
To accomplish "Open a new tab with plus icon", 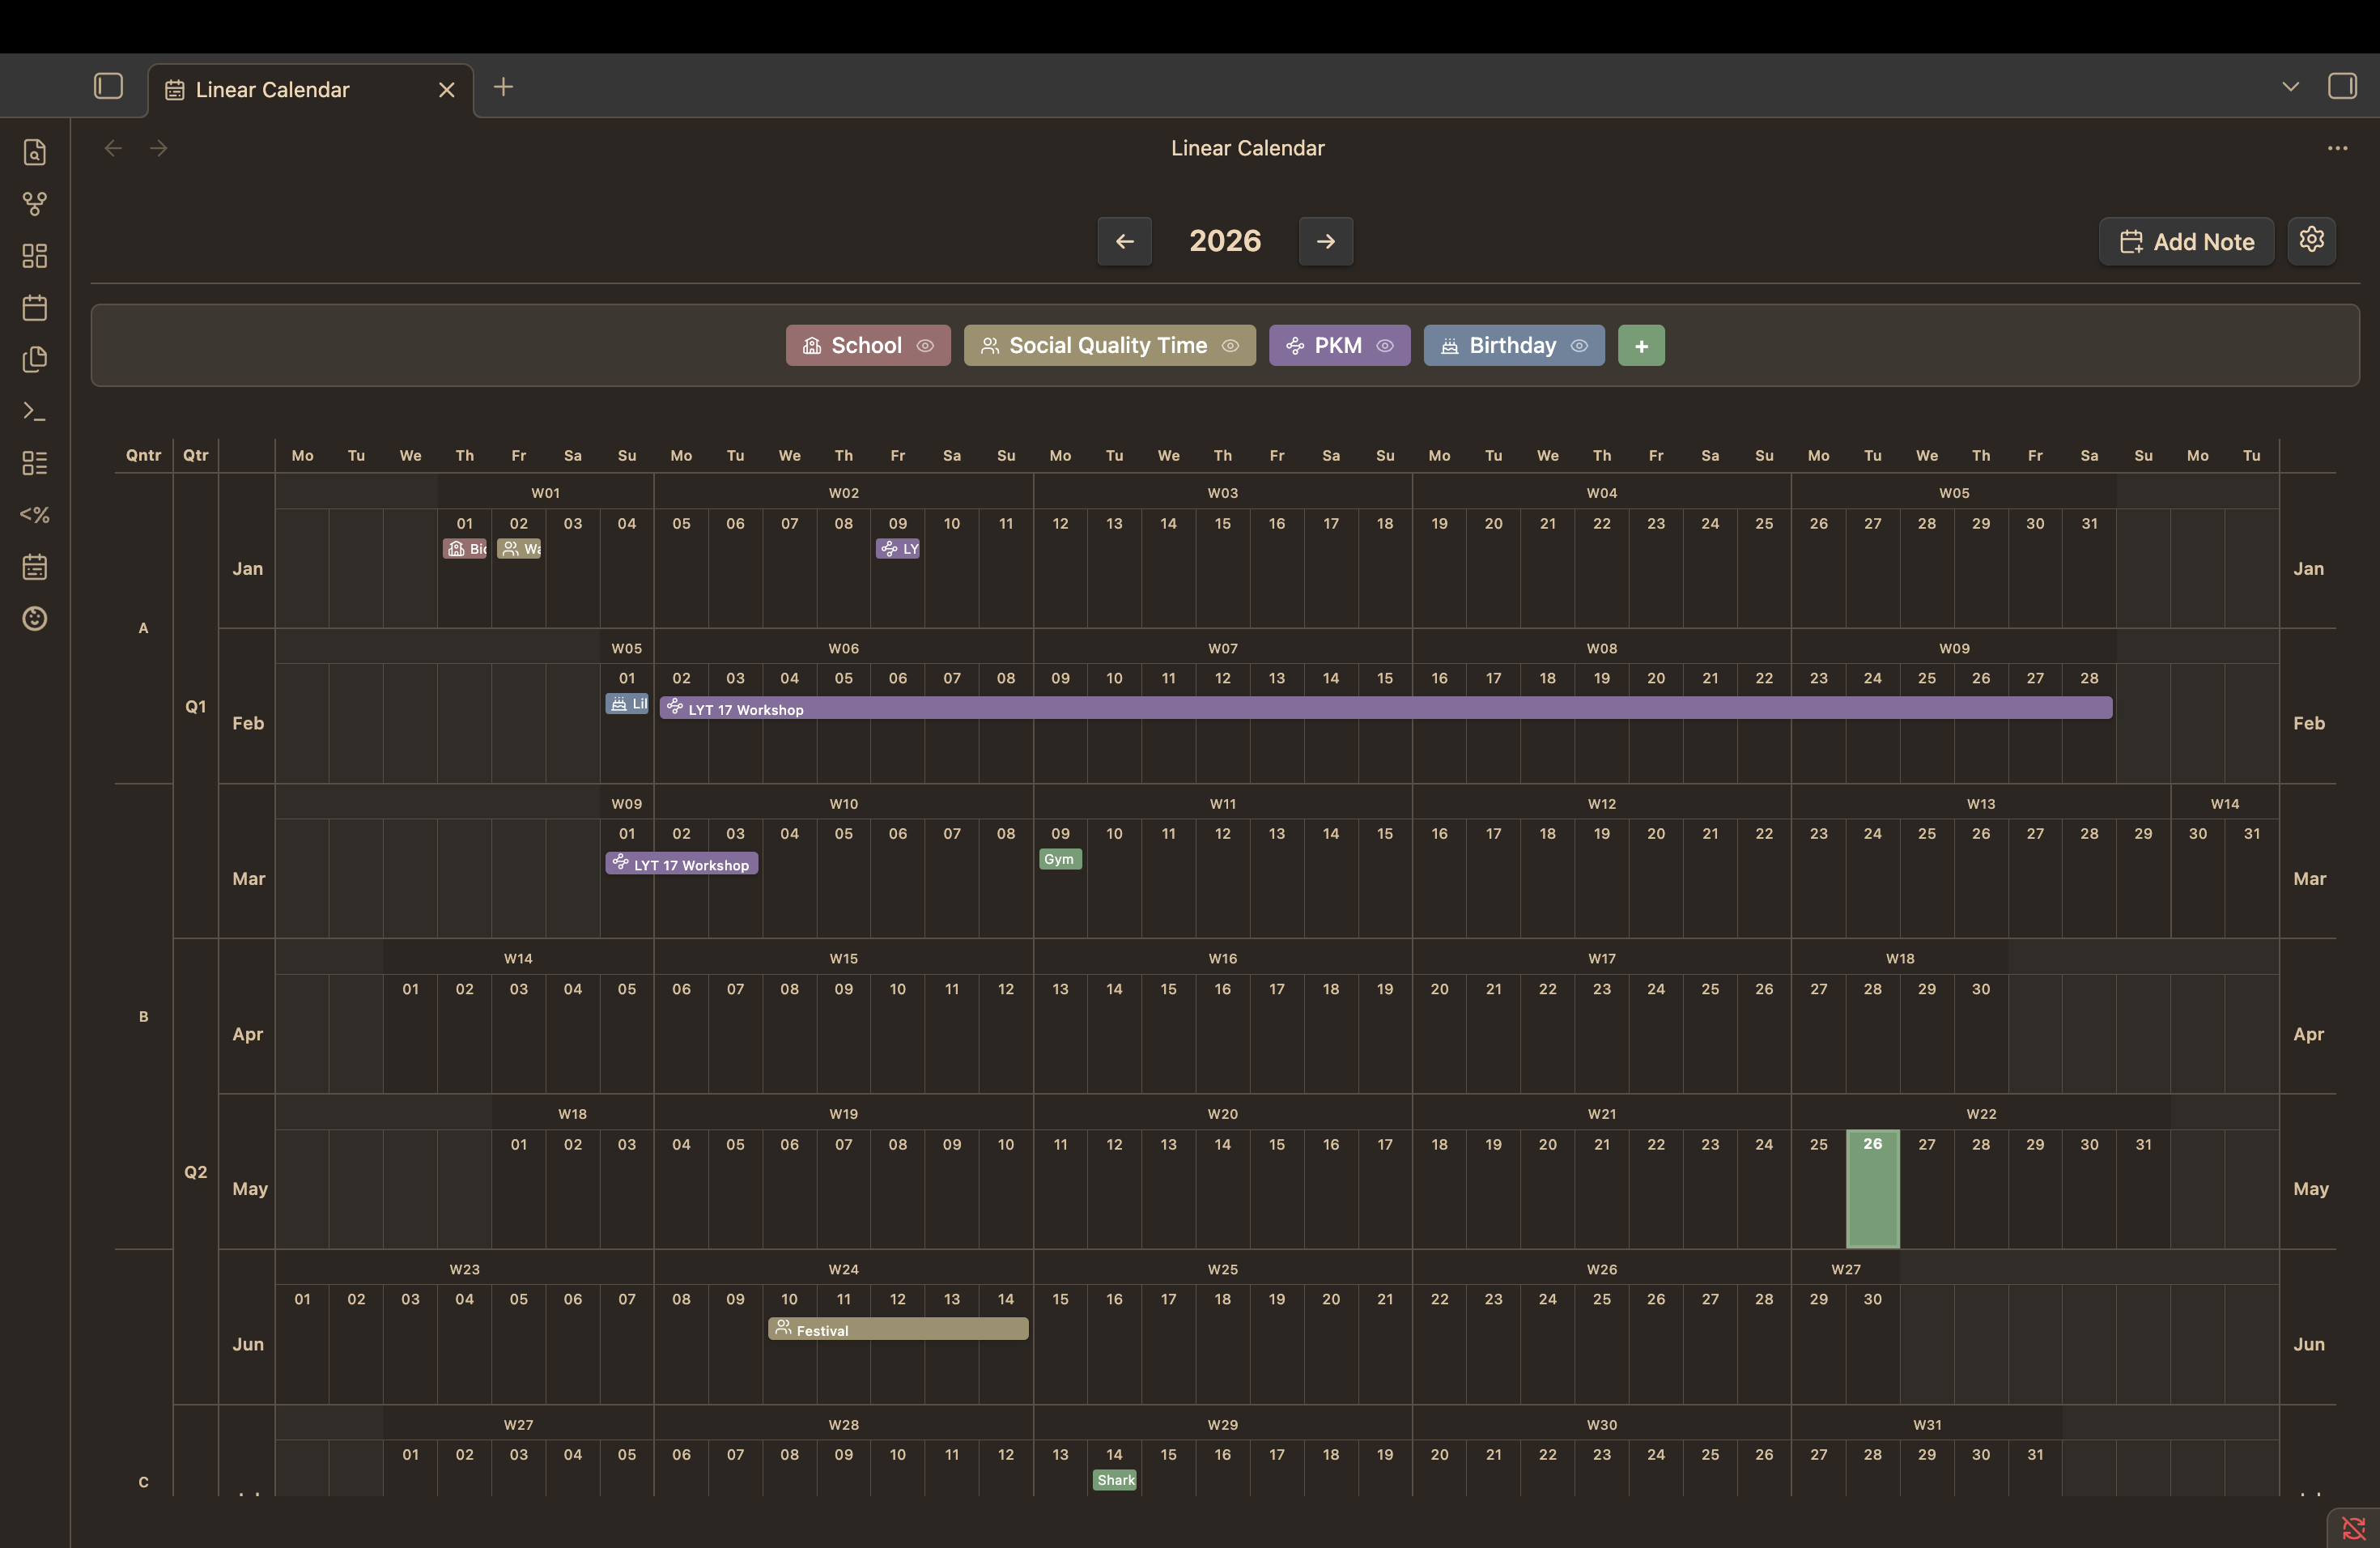I will coord(503,87).
